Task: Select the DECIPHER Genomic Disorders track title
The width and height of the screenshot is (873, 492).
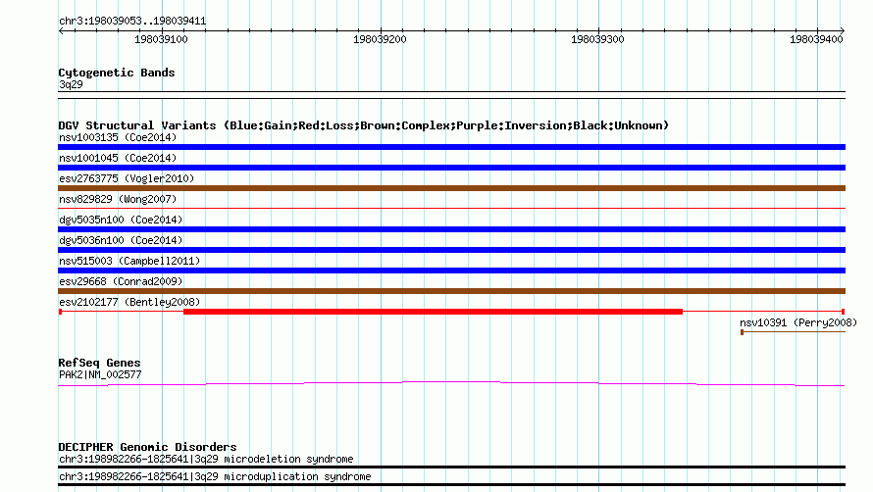Action: click(x=147, y=448)
